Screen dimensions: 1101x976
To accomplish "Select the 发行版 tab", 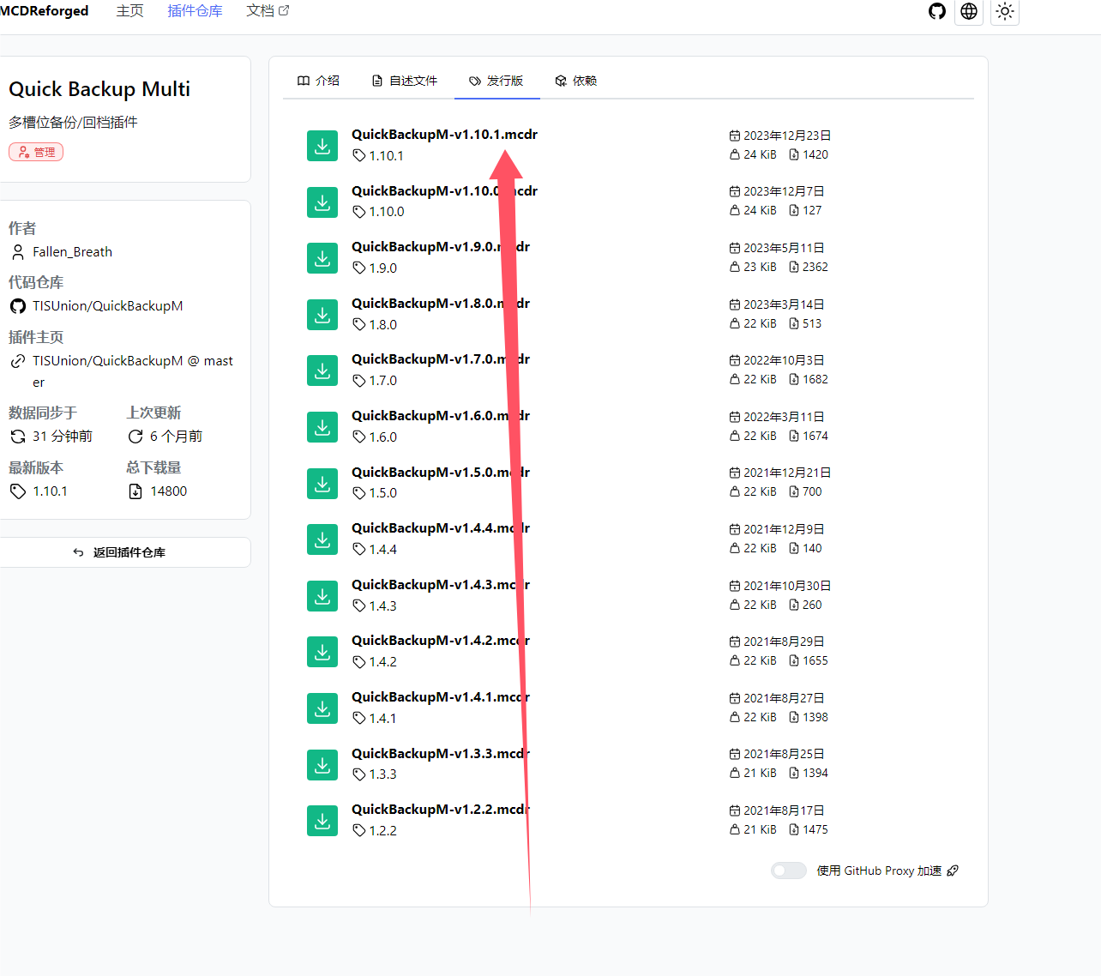I will click(496, 81).
